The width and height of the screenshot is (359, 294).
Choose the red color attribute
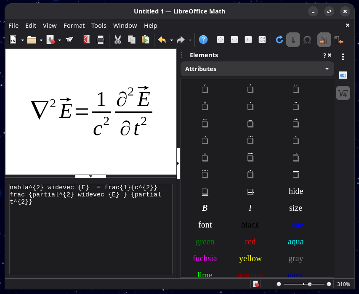[250, 241]
